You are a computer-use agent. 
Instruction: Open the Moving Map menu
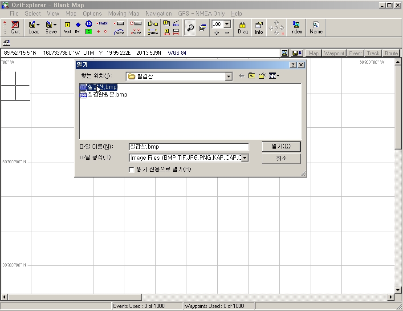124,14
